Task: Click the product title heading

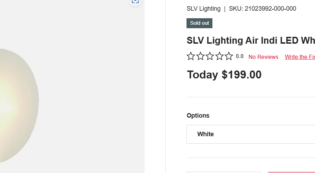Action: (251, 41)
